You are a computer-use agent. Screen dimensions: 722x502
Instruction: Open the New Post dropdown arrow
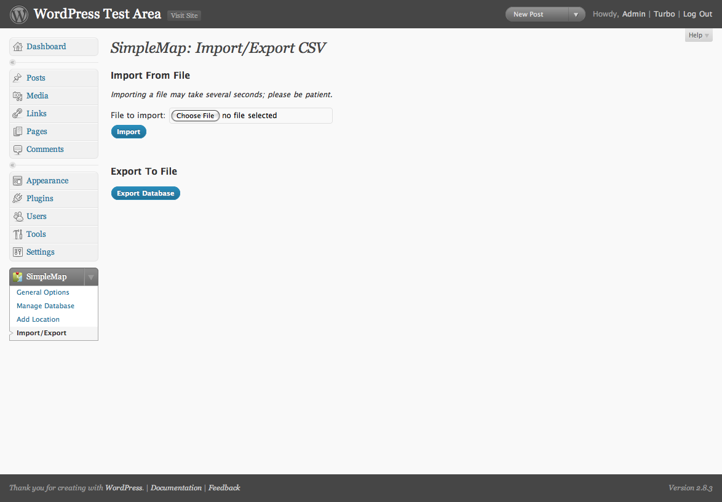(x=576, y=14)
